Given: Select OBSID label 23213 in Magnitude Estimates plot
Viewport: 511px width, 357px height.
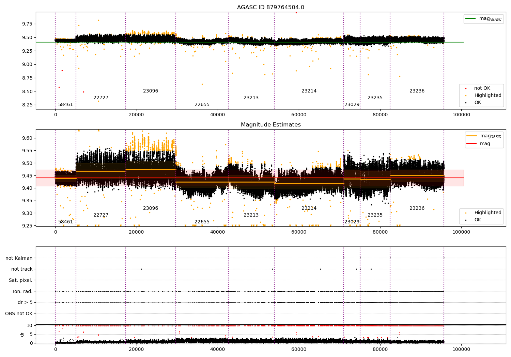Looking at the screenshot, I should click(251, 215).
